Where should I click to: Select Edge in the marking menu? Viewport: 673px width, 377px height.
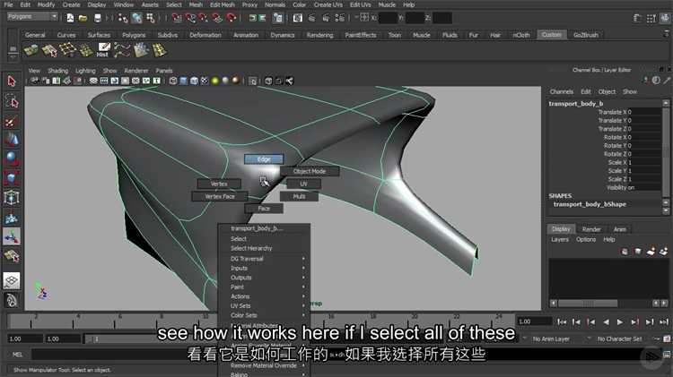264,159
